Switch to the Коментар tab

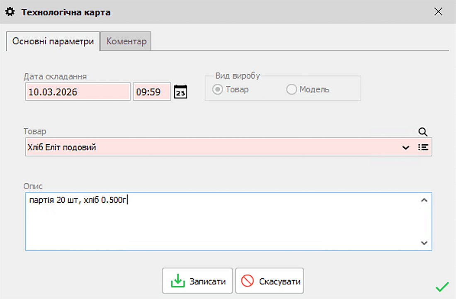pos(126,41)
